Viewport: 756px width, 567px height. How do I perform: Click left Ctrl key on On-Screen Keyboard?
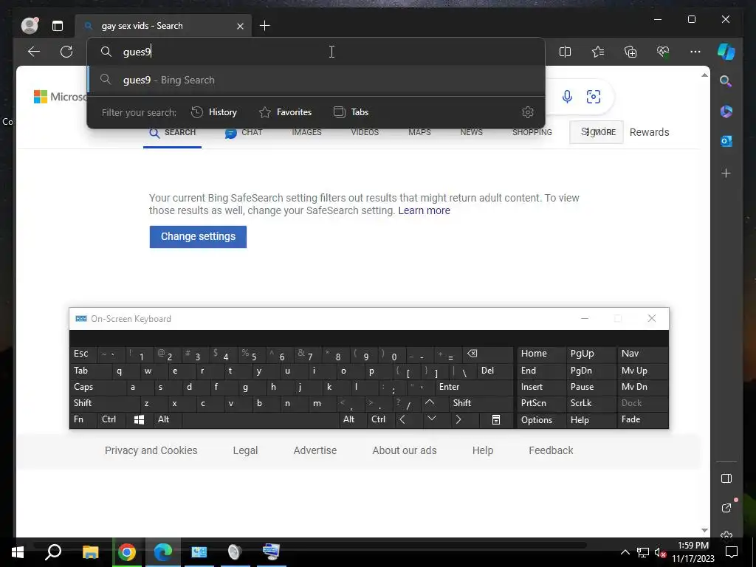pyautogui.click(x=111, y=419)
